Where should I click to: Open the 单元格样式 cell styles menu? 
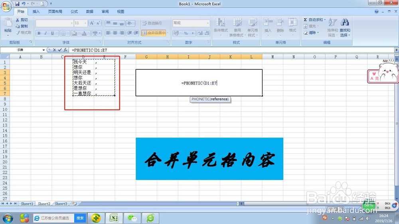(x=253, y=27)
